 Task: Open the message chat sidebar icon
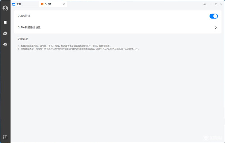(x=5, y=33)
